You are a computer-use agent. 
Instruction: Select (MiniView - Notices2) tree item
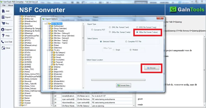61,38
